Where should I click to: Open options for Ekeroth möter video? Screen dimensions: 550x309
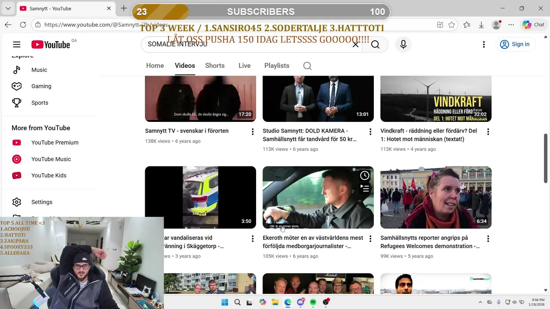tap(370, 239)
